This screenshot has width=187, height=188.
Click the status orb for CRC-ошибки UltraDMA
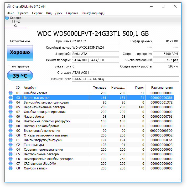tap(11, 163)
